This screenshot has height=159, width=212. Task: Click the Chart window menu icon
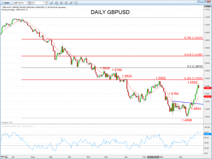(x=2, y=3)
